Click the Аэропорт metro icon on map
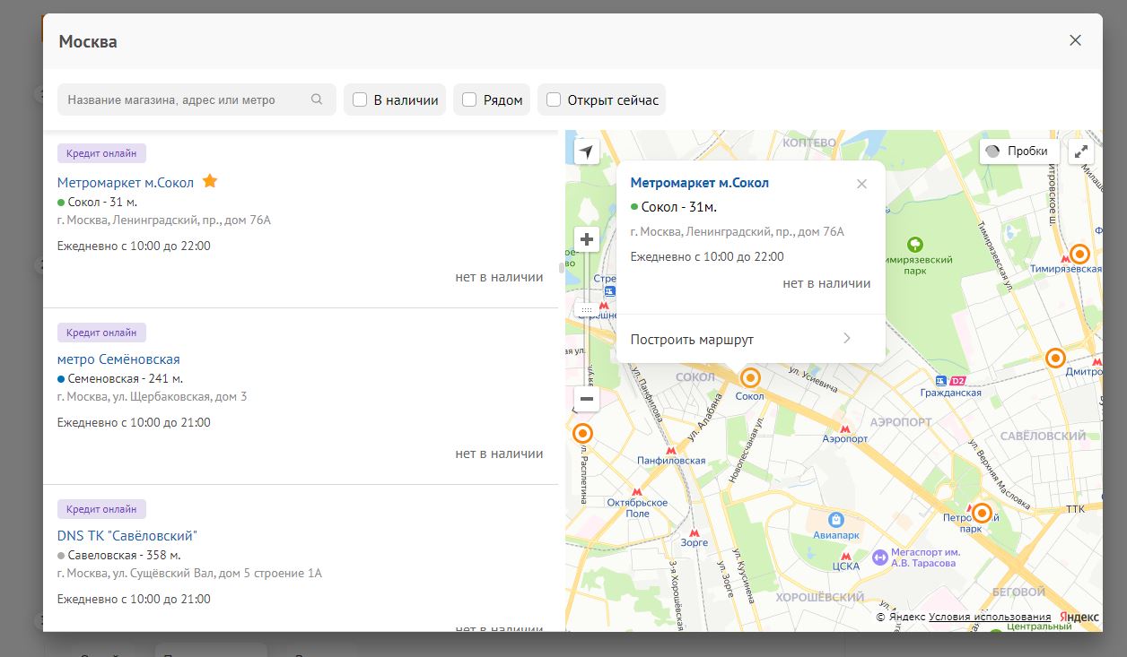The width and height of the screenshot is (1127, 657). pos(844,428)
